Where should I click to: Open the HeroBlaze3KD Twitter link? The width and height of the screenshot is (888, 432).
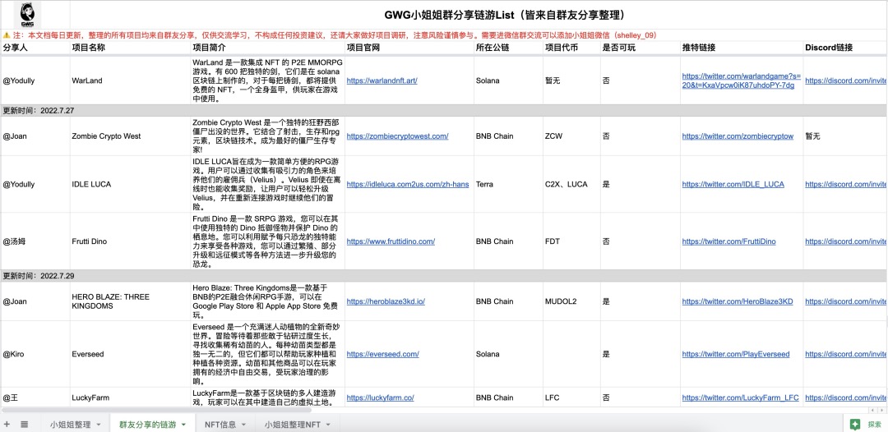(x=738, y=301)
